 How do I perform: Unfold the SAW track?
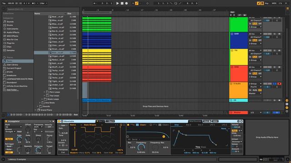point(232,34)
